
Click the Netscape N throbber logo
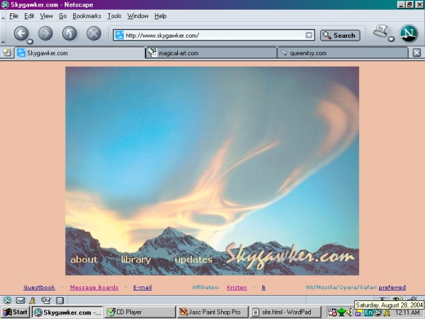click(409, 33)
